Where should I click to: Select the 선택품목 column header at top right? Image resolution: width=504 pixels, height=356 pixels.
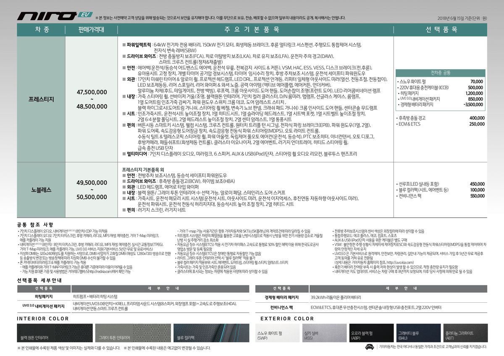pos(441,30)
